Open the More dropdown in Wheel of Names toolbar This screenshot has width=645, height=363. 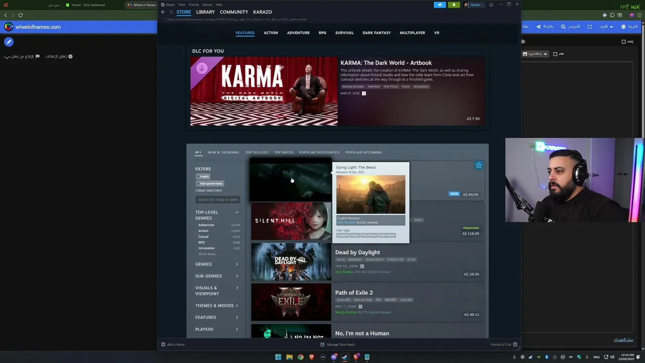point(605,27)
